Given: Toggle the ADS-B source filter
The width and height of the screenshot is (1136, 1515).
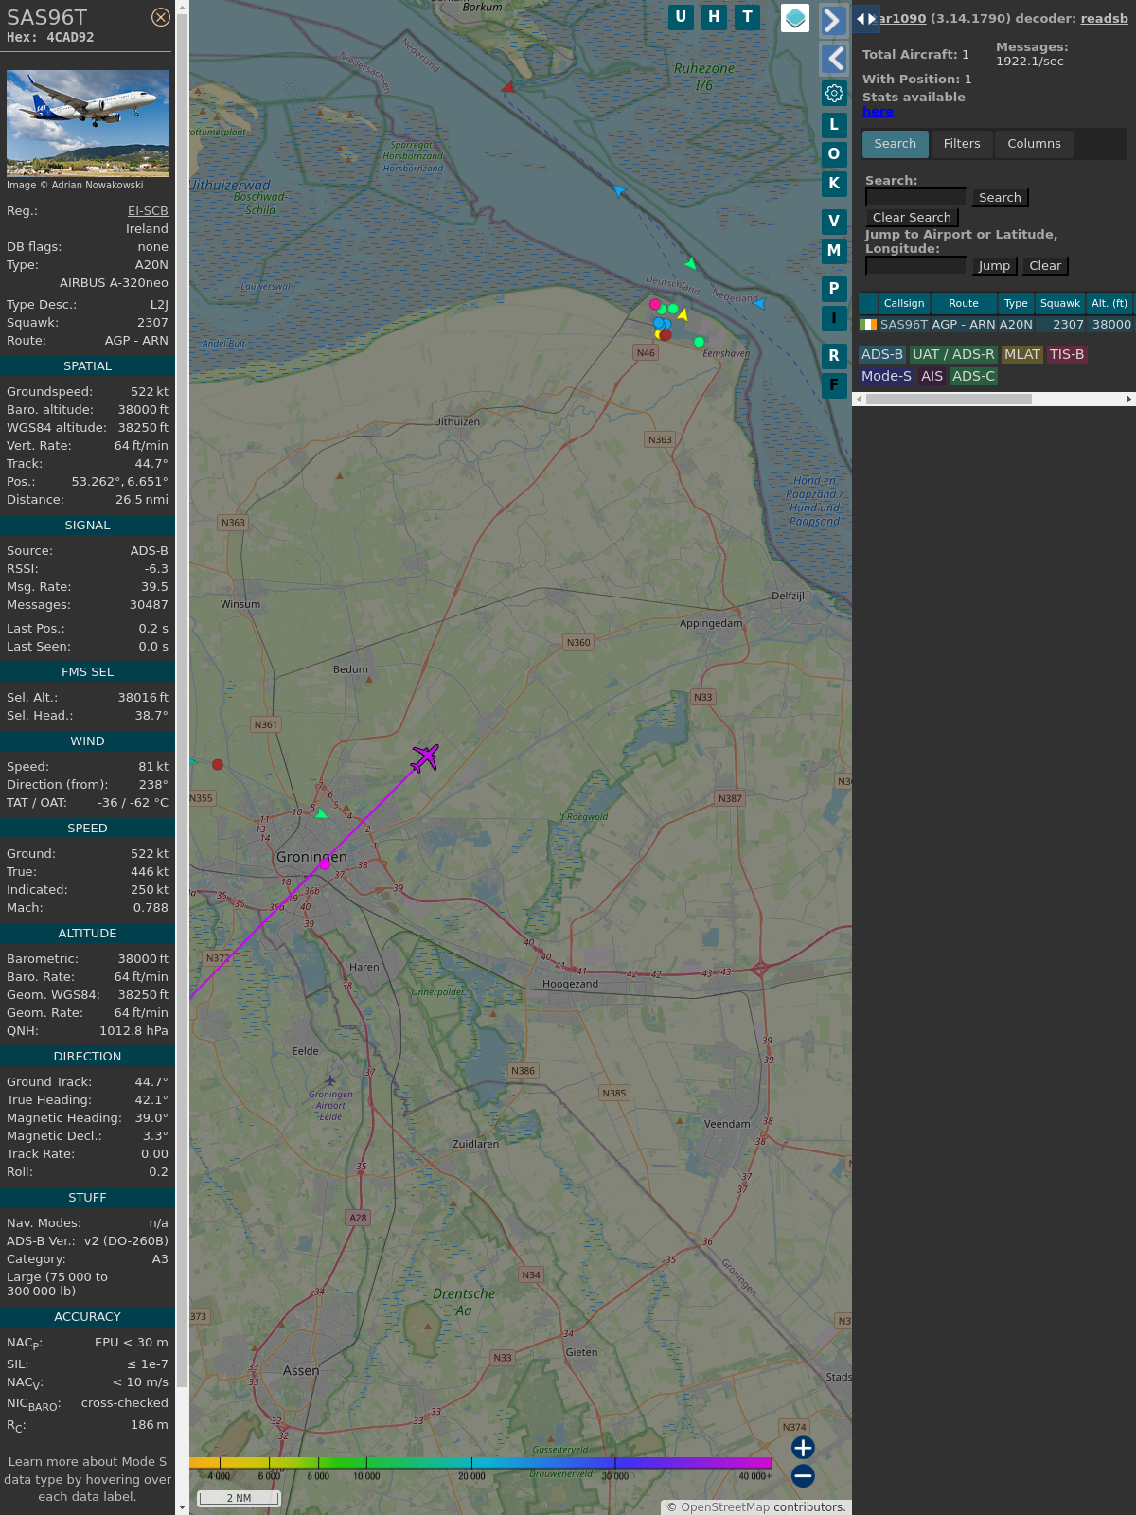Looking at the screenshot, I should [x=881, y=354].
